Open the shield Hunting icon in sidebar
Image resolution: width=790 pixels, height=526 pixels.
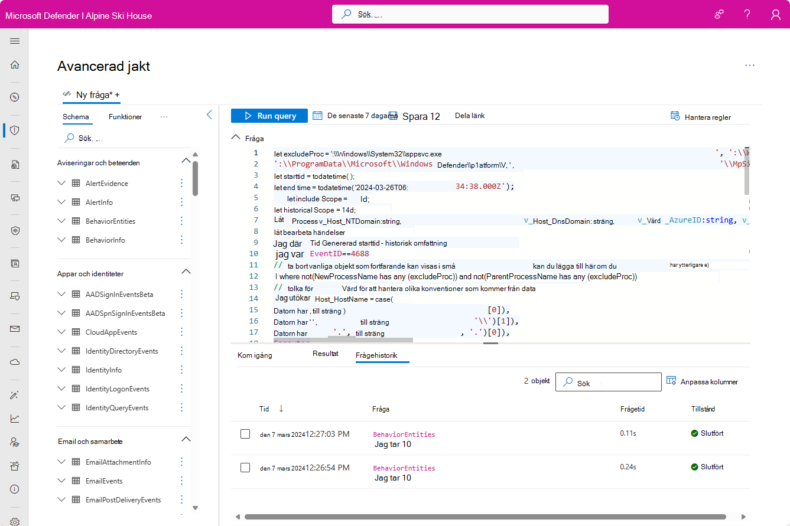click(x=15, y=130)
